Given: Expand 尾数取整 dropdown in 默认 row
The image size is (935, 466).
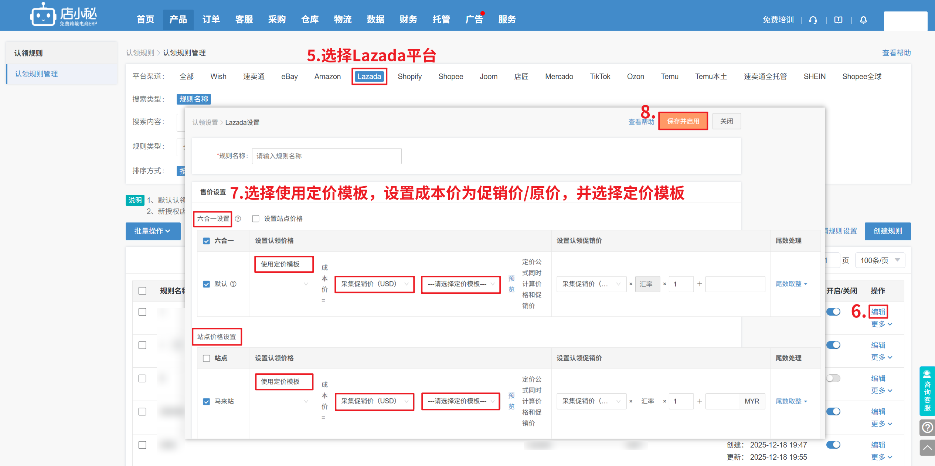Looking at the screenshot, I should click(791, 284).
